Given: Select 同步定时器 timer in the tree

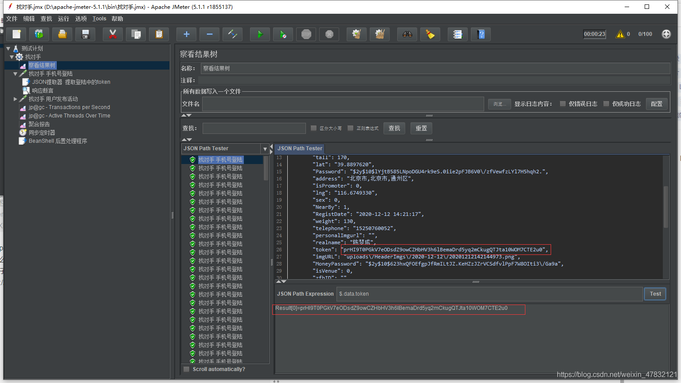Looking at the screenshot, I should click(42, 133).
